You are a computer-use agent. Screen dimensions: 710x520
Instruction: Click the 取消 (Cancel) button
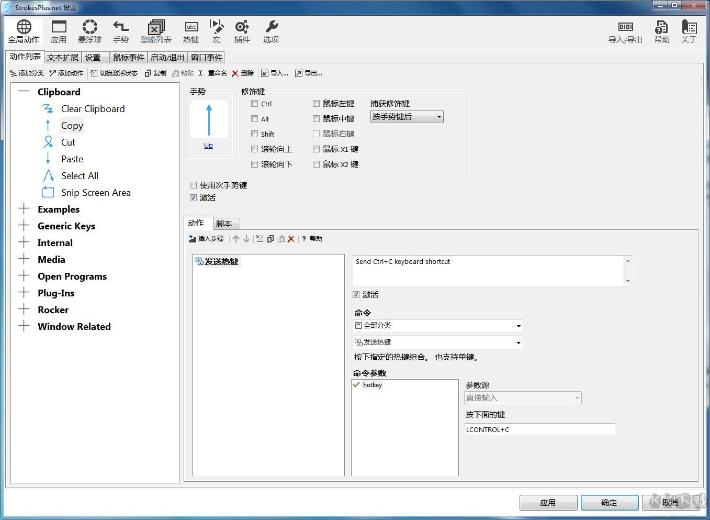671,502
